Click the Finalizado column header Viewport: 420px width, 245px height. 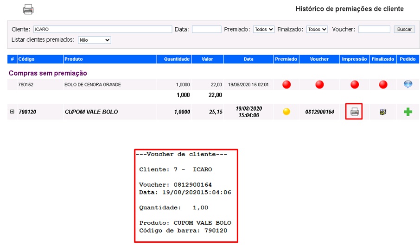click(x=383, y=59)
